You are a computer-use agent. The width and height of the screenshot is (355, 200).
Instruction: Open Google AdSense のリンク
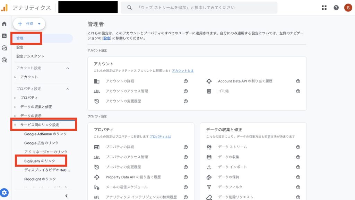click(45, 134)
